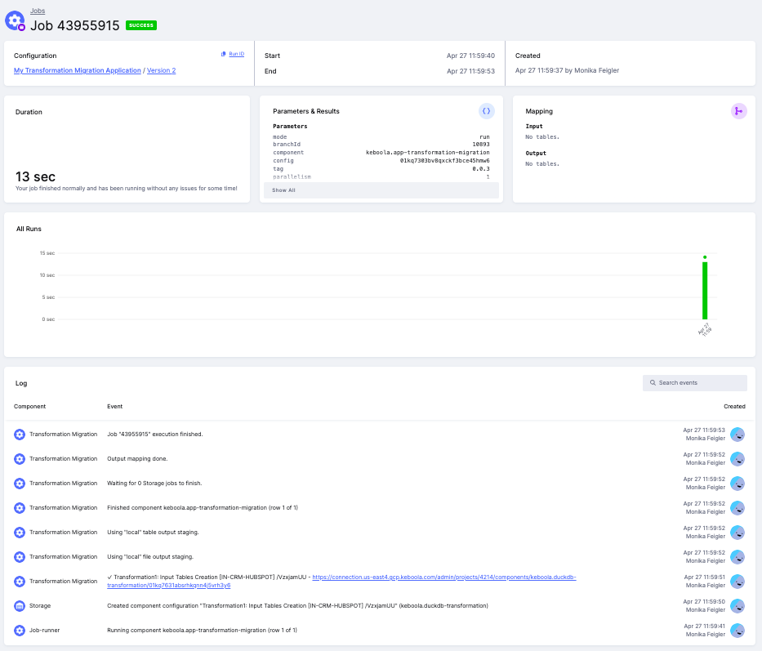
Task: Select green bar in All Runs chart
Action: (705, 290)
